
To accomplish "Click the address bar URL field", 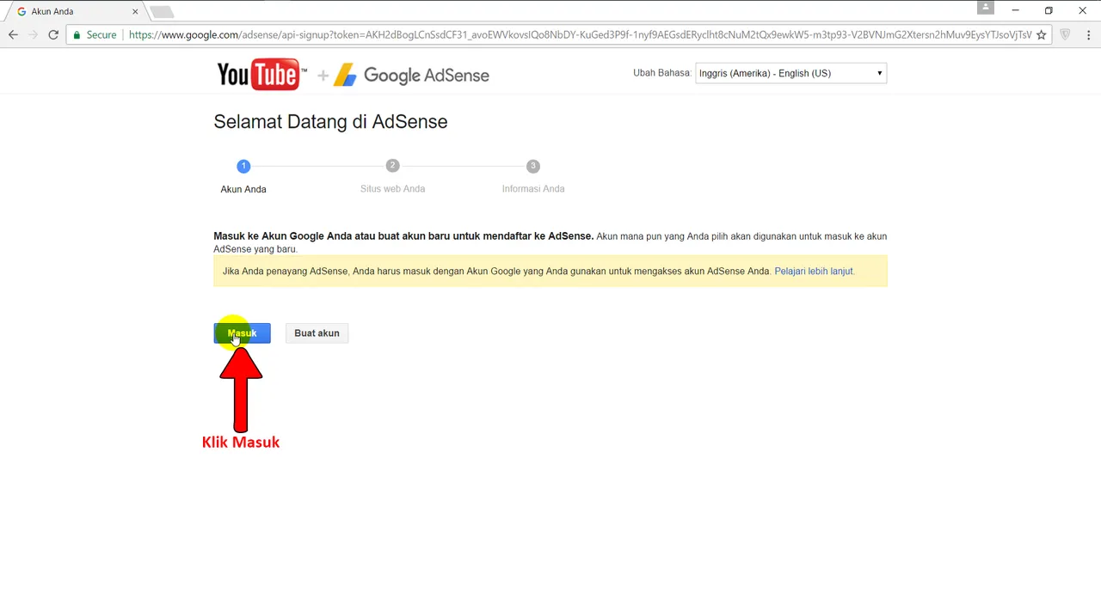I will click(579, 35).
